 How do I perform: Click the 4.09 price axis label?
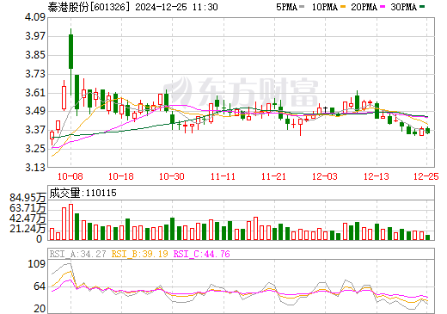pyautogui.click(x=35, y=17)
